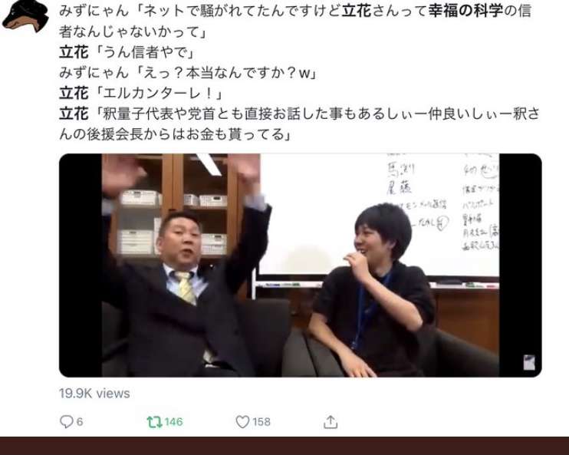This screenshot has width=569, height=455.
Task: Click the reply count 6
Action: click(80, 421)
